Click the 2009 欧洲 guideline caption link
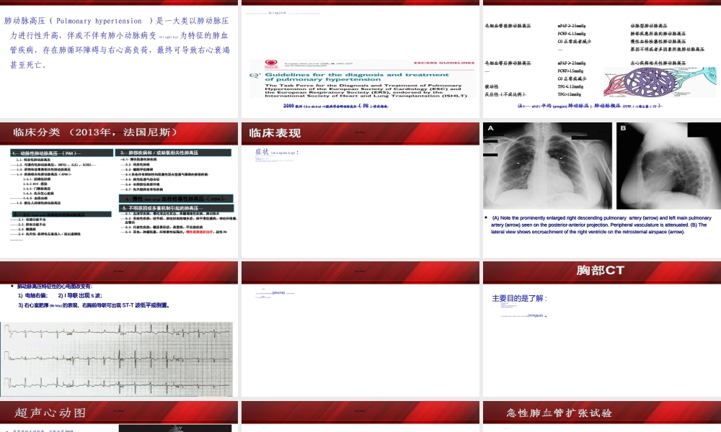This screenshot has width=721, height=432. (335, 107)
